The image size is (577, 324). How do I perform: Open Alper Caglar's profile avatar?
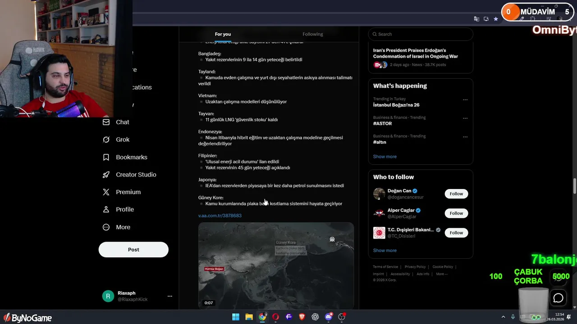(x=379, y=213)
